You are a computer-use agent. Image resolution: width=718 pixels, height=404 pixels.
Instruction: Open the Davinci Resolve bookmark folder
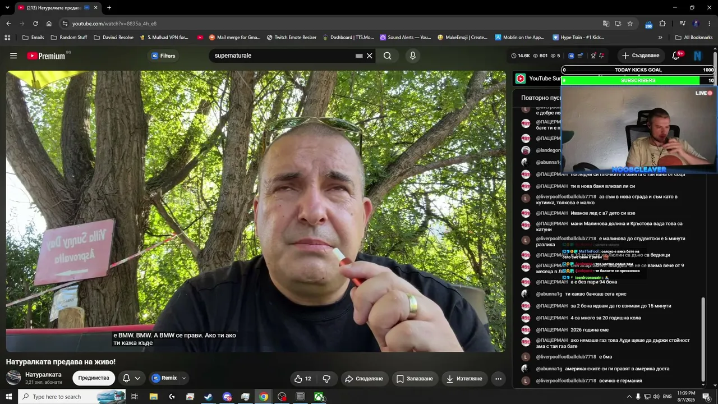[113, 38]
